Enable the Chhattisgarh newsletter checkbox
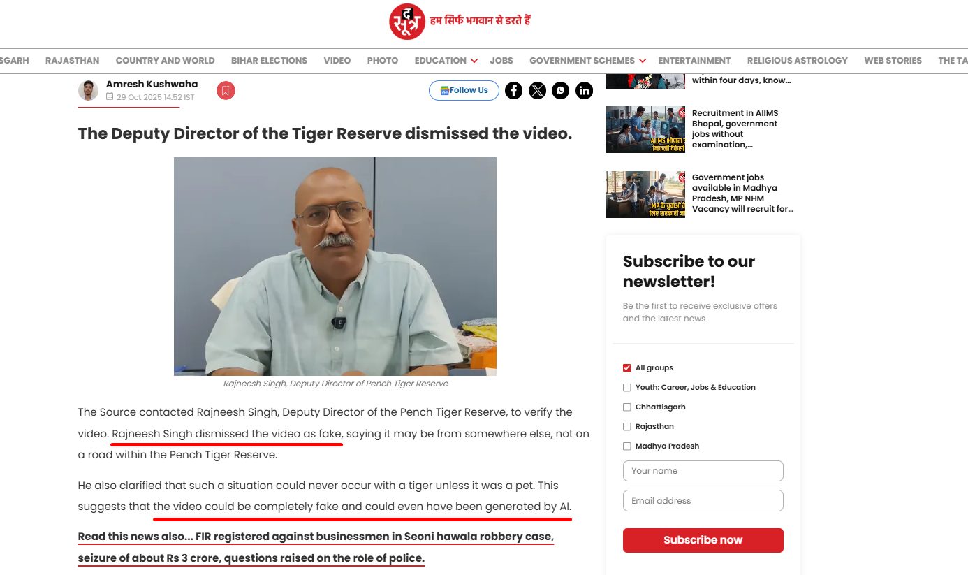Viewport: 968px width, 575px height. pos(626,407)
